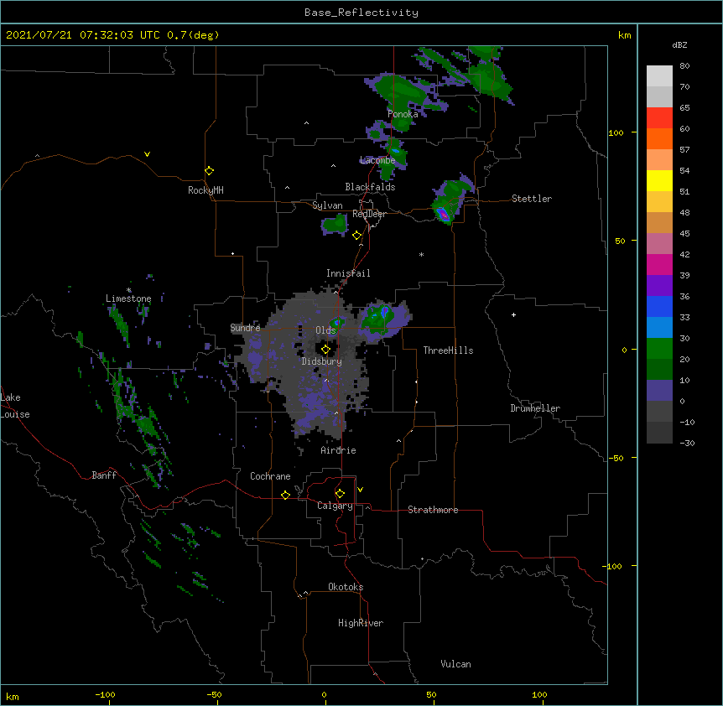Click the RockyMH label

tap(205, 190)
